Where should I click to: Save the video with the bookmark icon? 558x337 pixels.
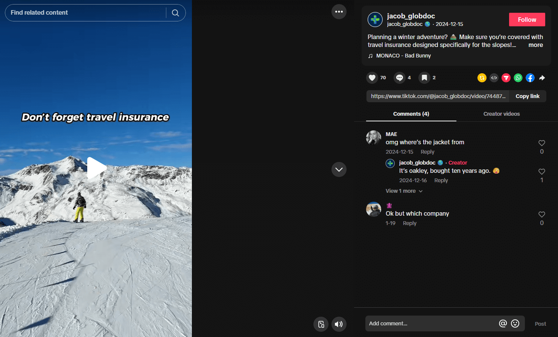coord(425,77)
